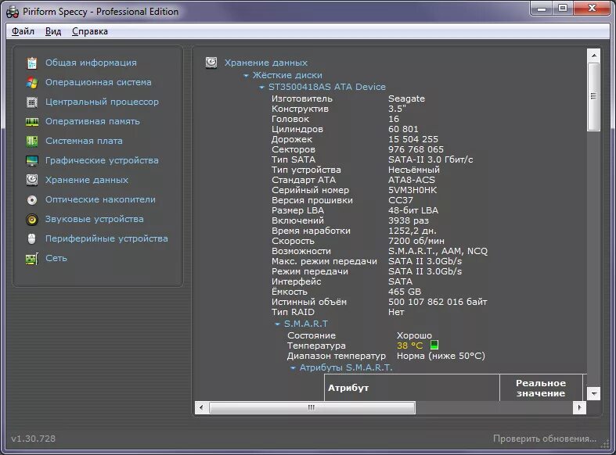616x455 pixels.
Task: Click the 3938 раз power-on count
Action: (x=408, y=220)
